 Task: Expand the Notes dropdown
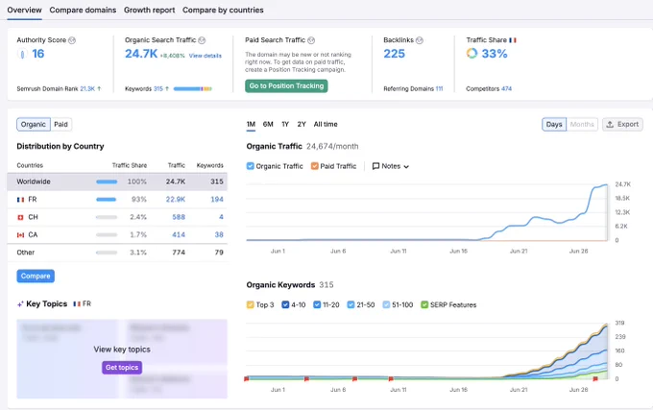[x=391, y=166]
